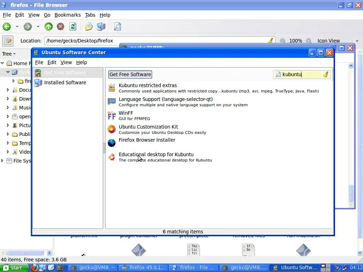Open the Home folder icon

click(89, 27)
